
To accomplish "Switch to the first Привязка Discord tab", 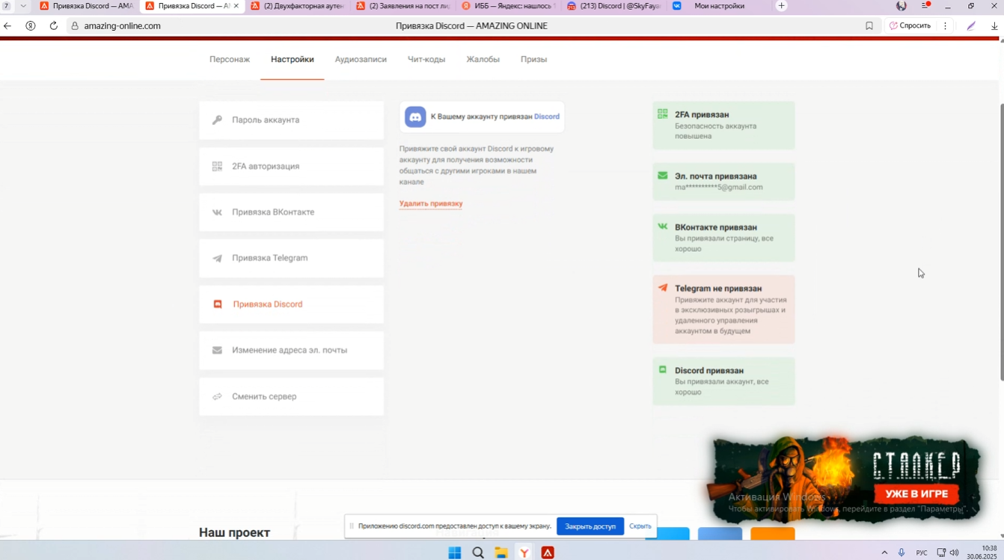I will 86,6.
